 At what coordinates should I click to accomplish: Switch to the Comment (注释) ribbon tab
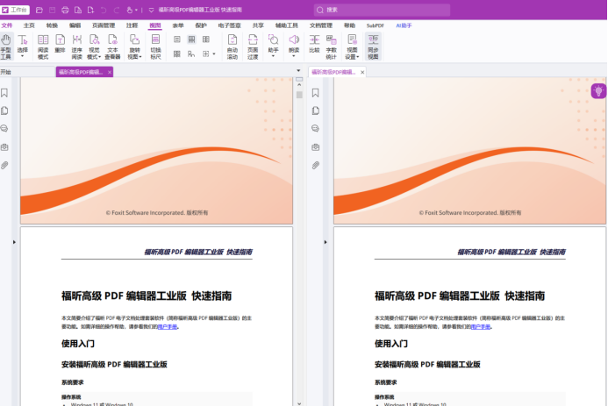point(132,25)
